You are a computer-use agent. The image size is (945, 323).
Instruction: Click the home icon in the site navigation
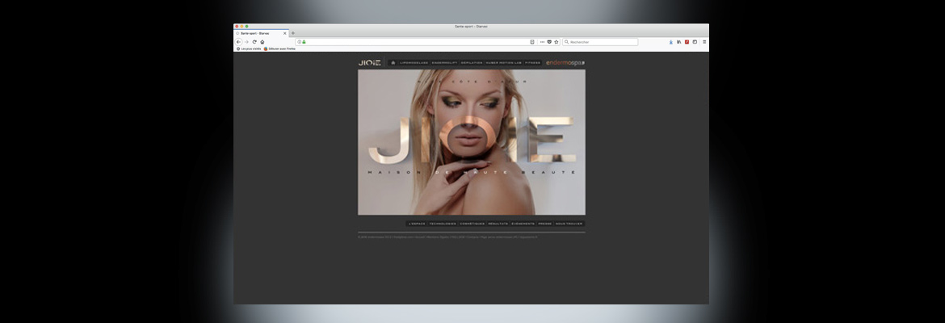tap(393, 62)
